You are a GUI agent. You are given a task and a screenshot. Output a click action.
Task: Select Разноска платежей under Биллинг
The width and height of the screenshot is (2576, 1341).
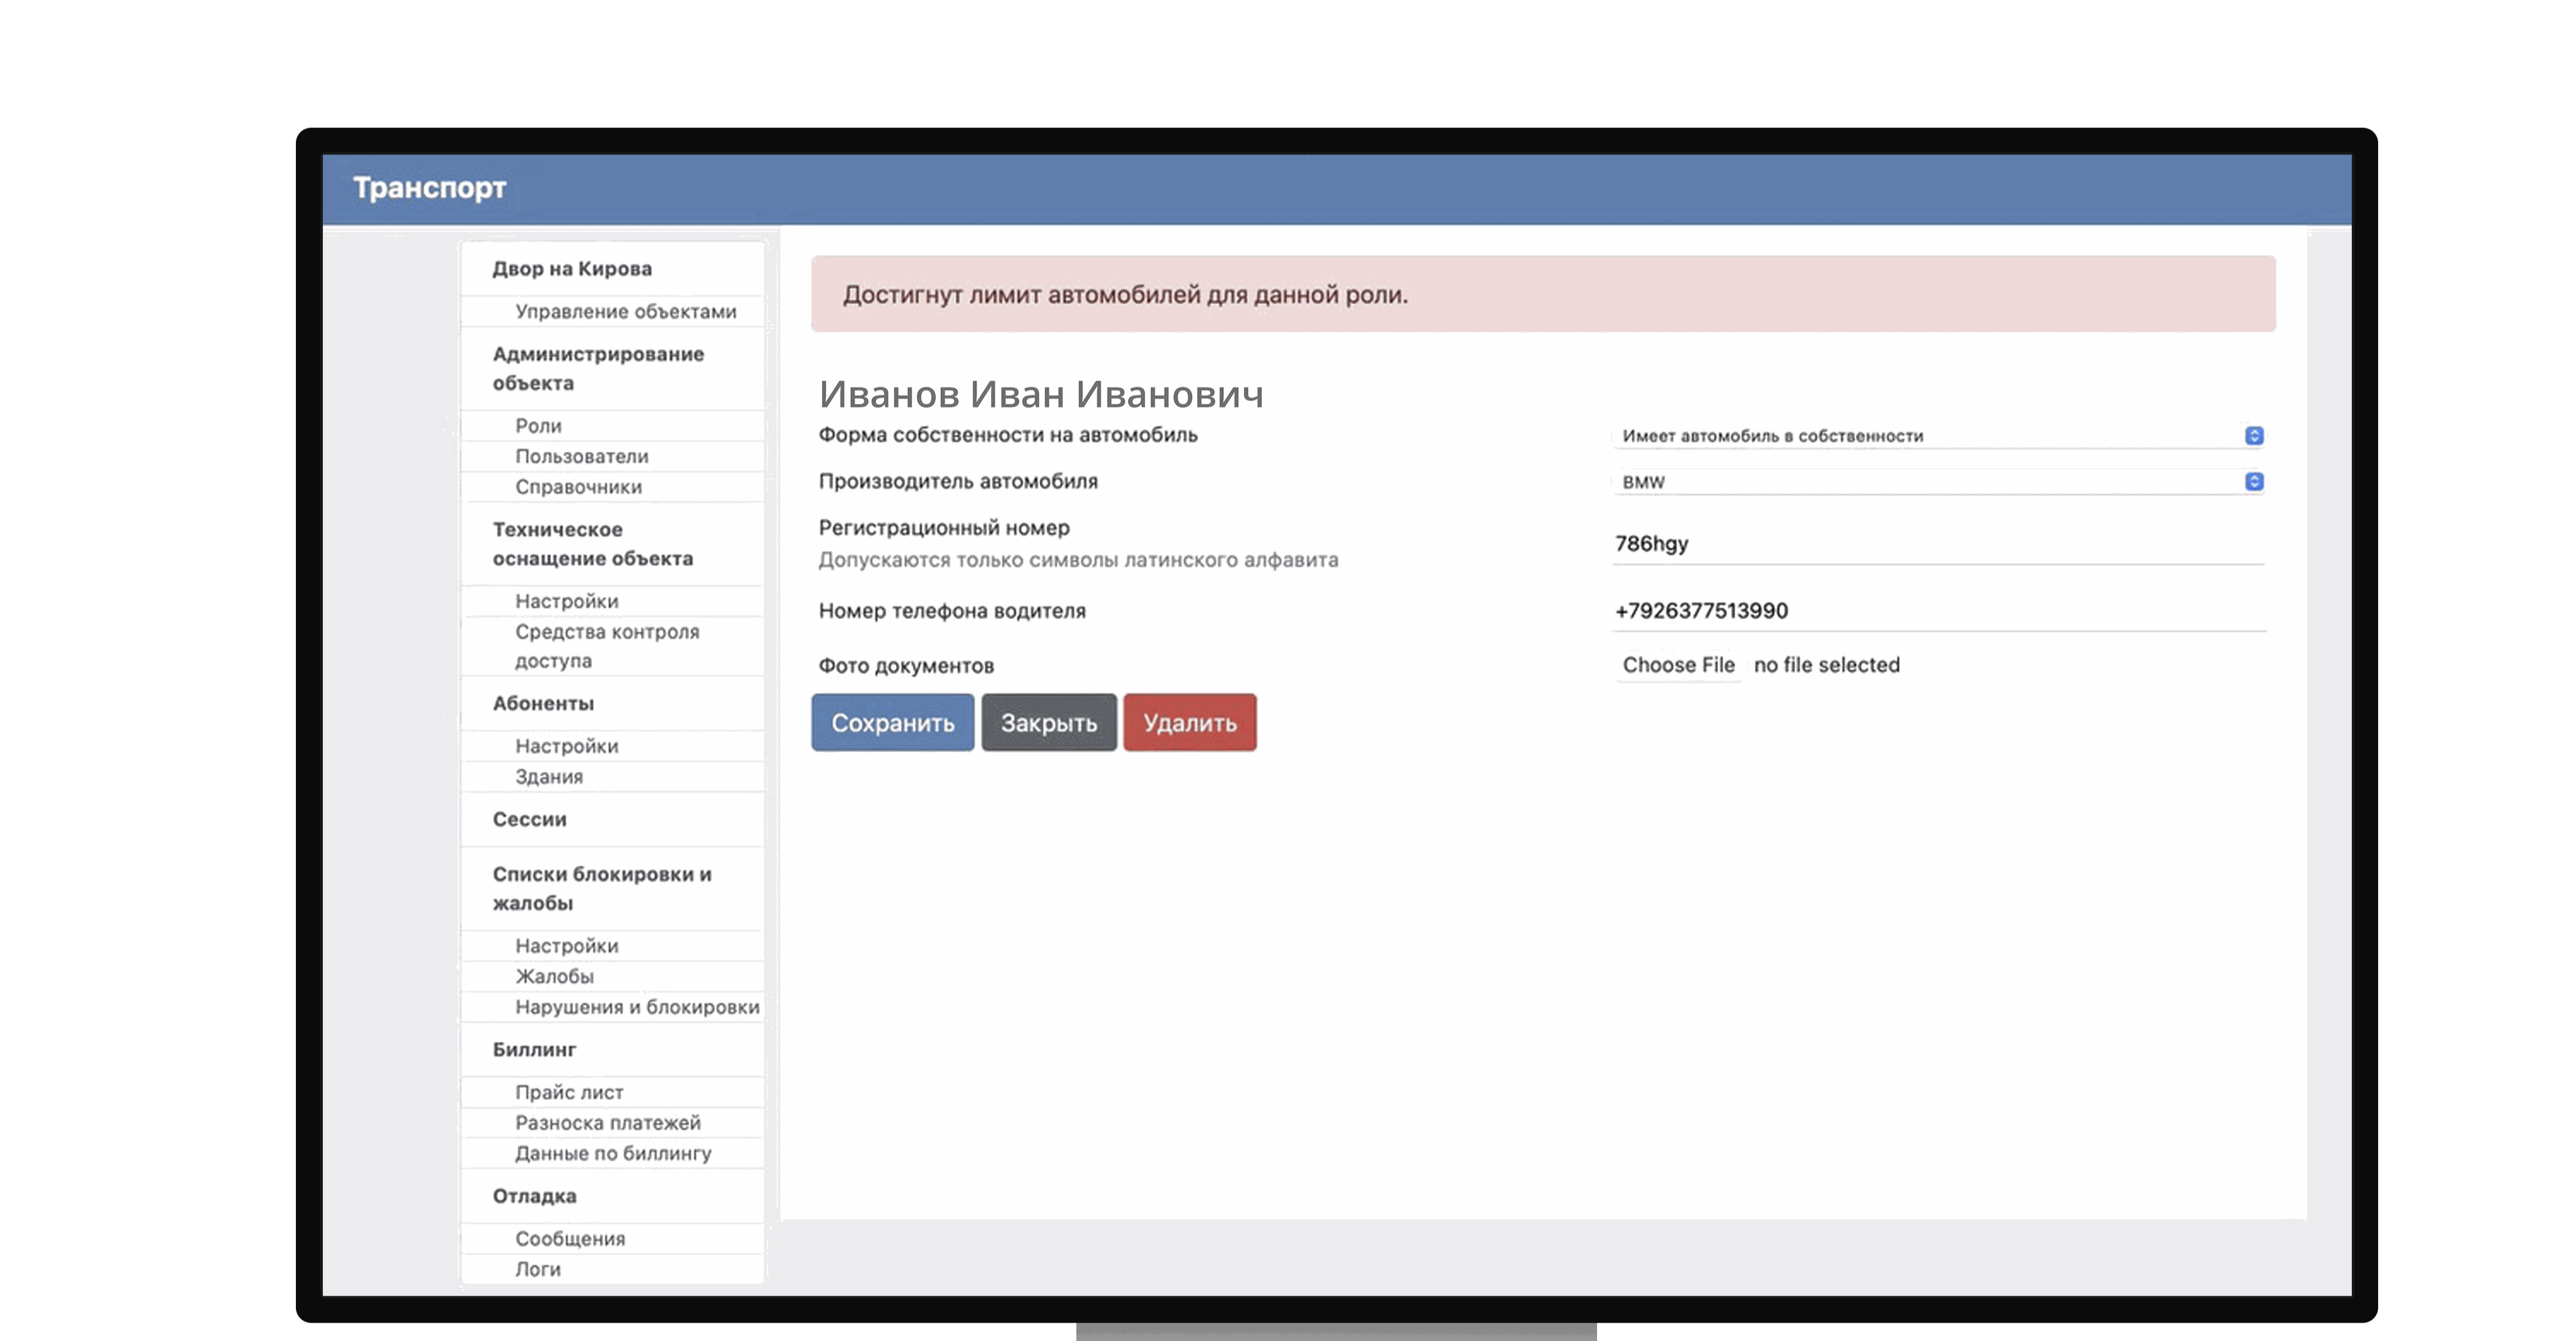(x=607, y=1122)
